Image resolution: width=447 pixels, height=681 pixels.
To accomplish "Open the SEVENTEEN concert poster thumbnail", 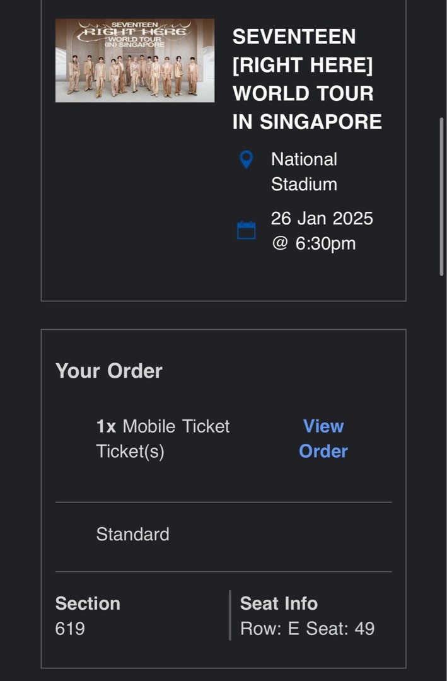I will [x=134, y=59].
